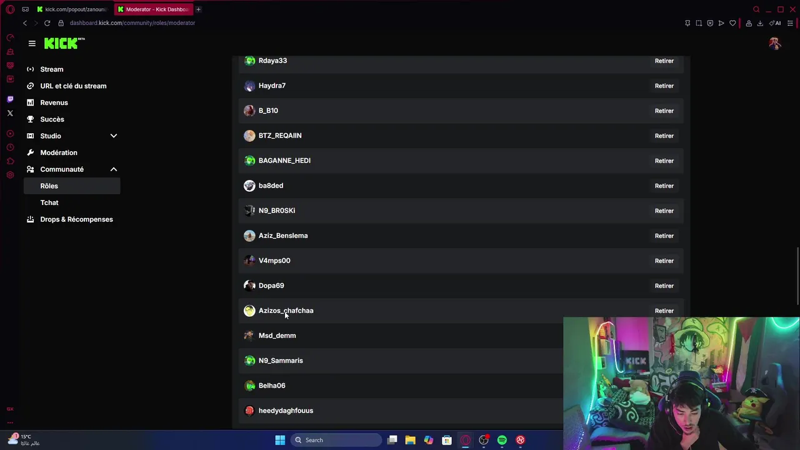Click the pinboard pin icon
This screenshot has width=800, height=450.
(x=687, y=23)
